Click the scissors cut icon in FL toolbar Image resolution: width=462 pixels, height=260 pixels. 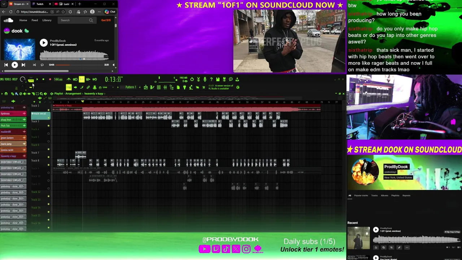pyautogui.click(x=198, y=79)
